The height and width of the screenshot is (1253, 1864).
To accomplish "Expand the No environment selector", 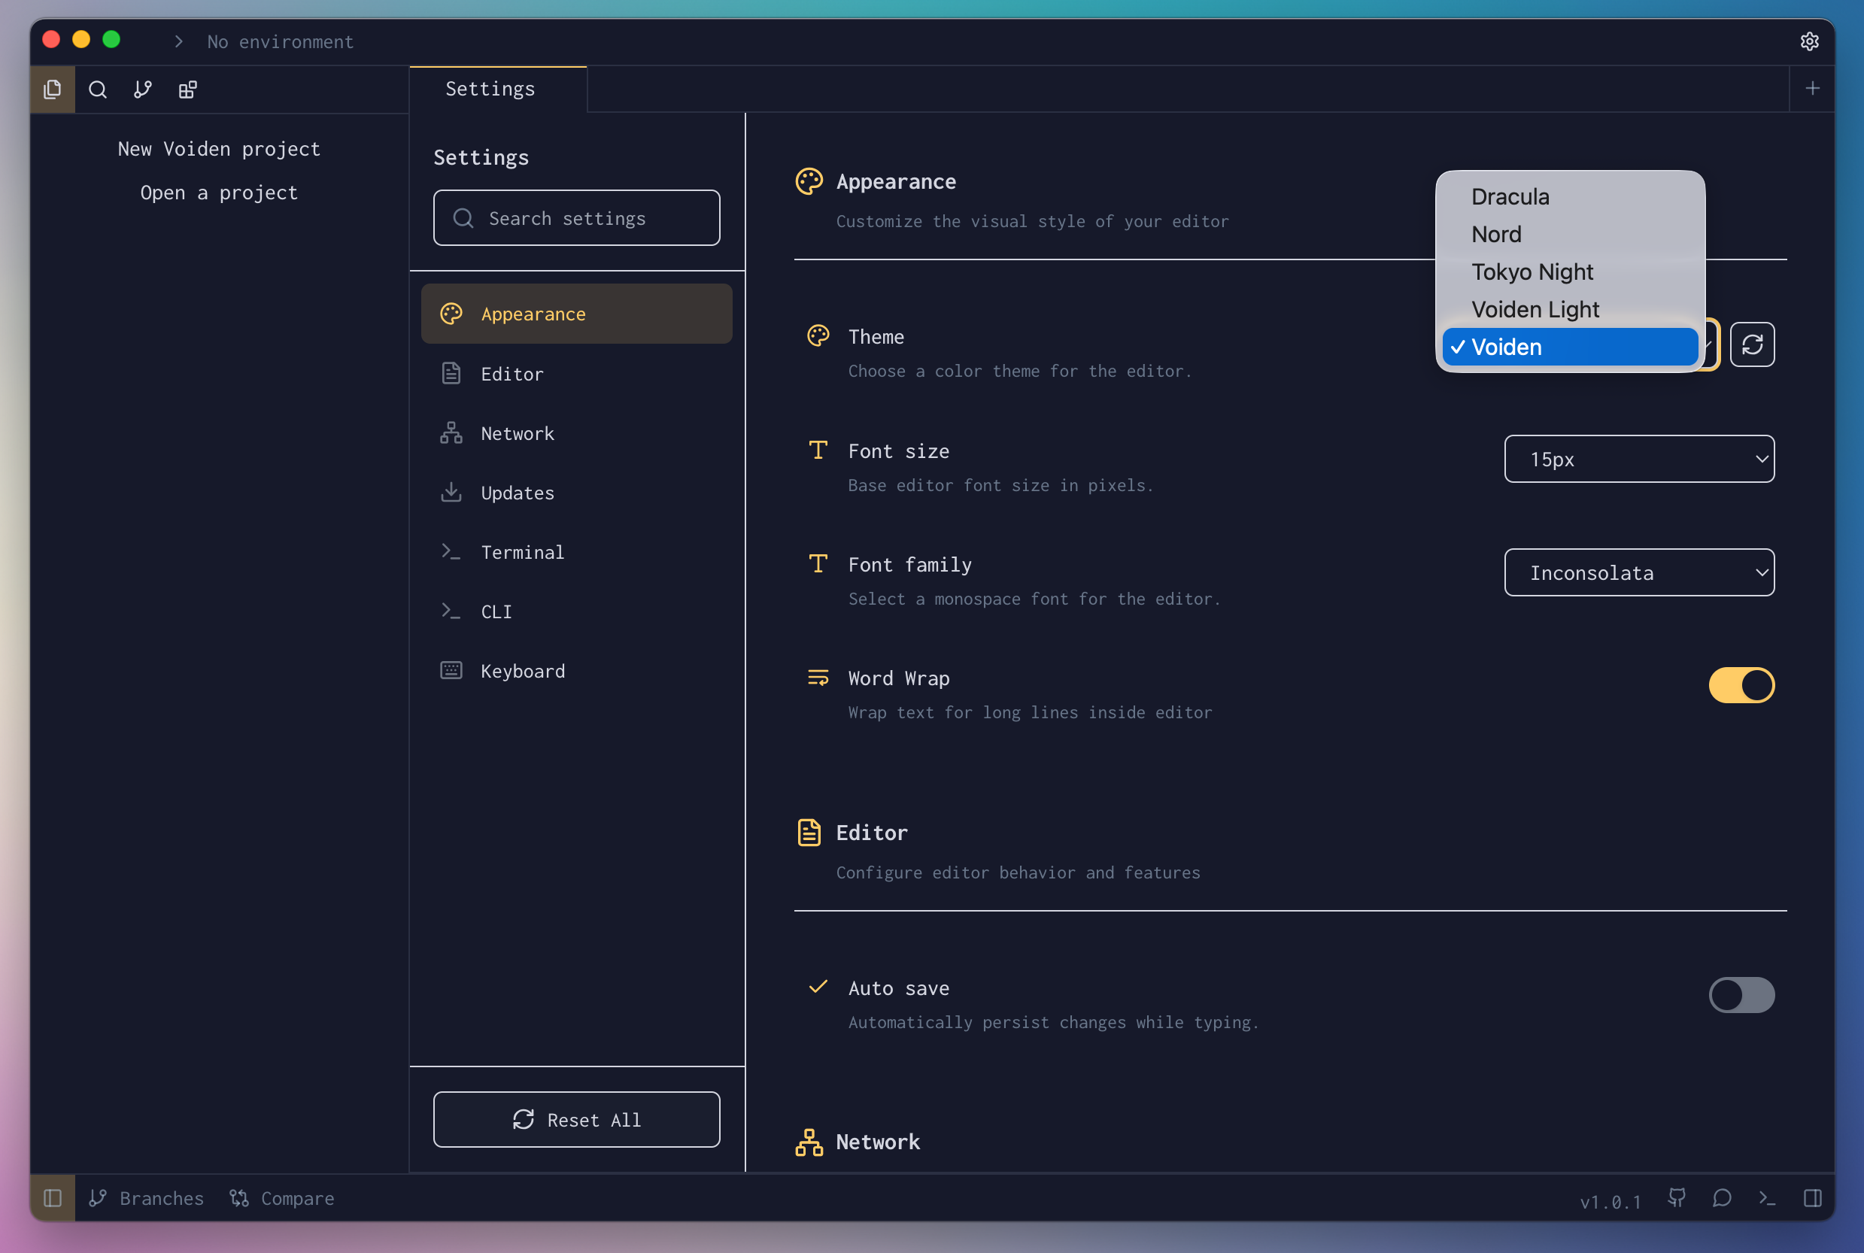I will [x=280, y=41].
